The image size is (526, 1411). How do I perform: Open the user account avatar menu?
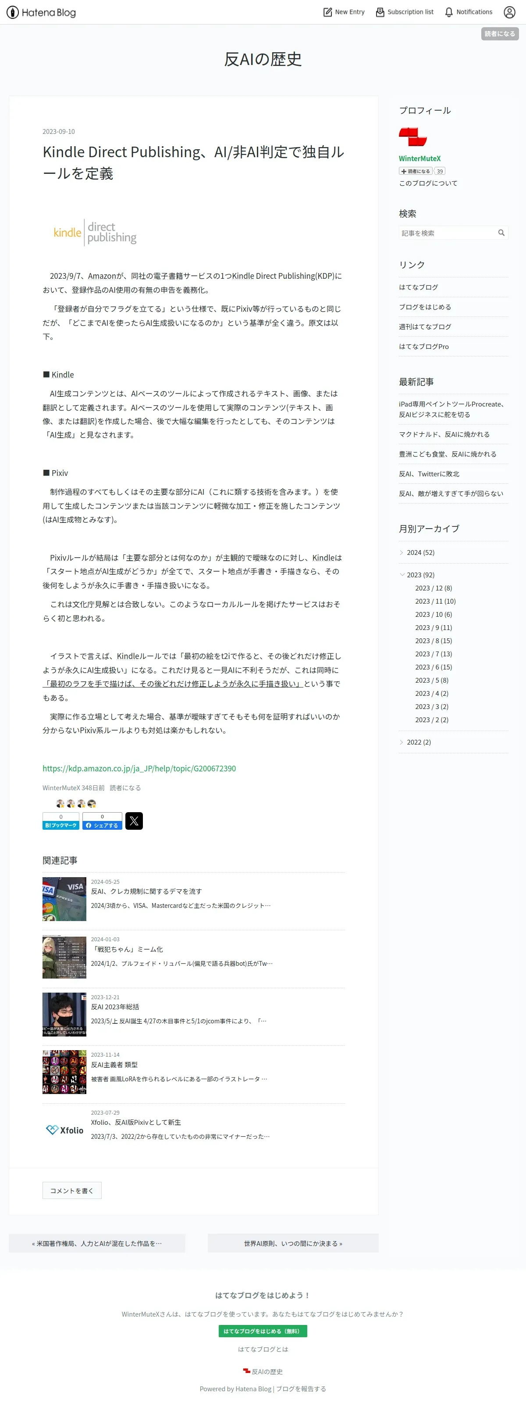click(510, 12)
